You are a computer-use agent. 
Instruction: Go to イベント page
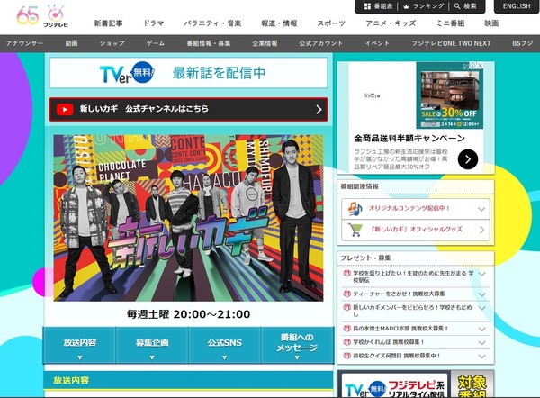coord(377,43)
